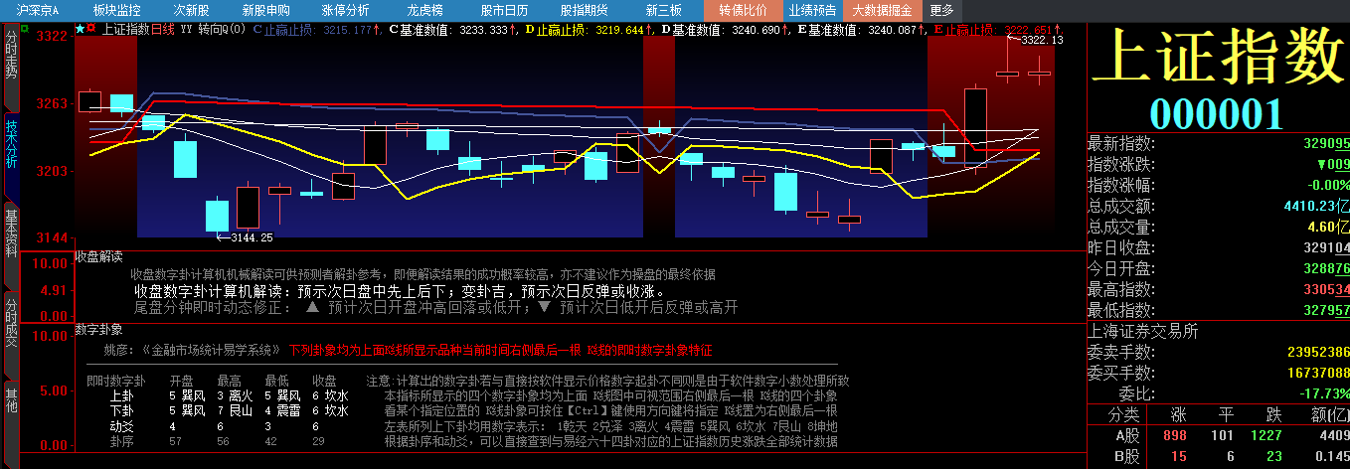Select the 总成交额 row 4410.23亿
Viewport: 1350px width, 469px height.
pyautogui.click(x=1218, y=207)
